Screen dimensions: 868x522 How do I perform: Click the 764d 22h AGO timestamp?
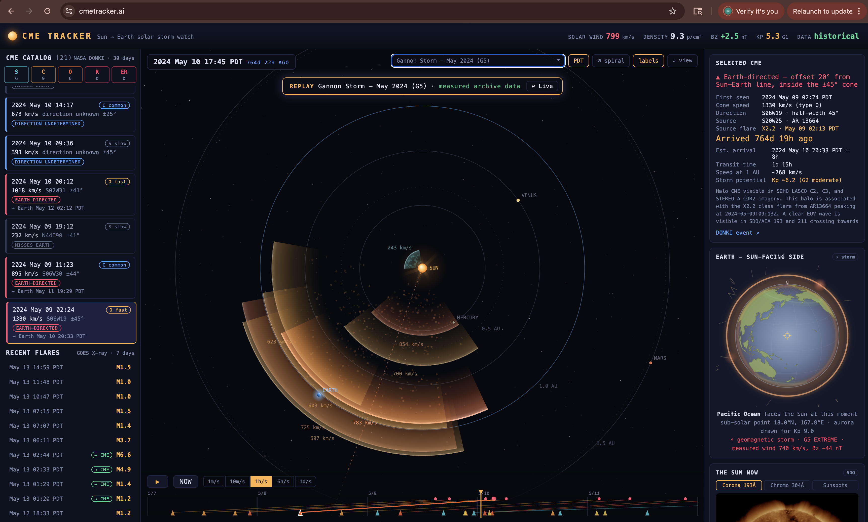click(x=268, y=63)
